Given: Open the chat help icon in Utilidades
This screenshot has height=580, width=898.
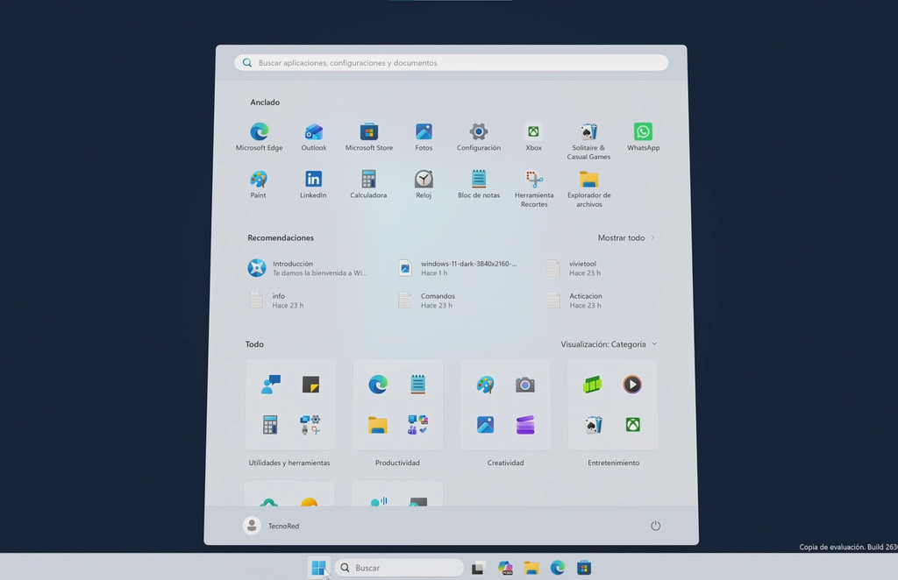Looking at the screenshot, I should [x=270, y=385].
